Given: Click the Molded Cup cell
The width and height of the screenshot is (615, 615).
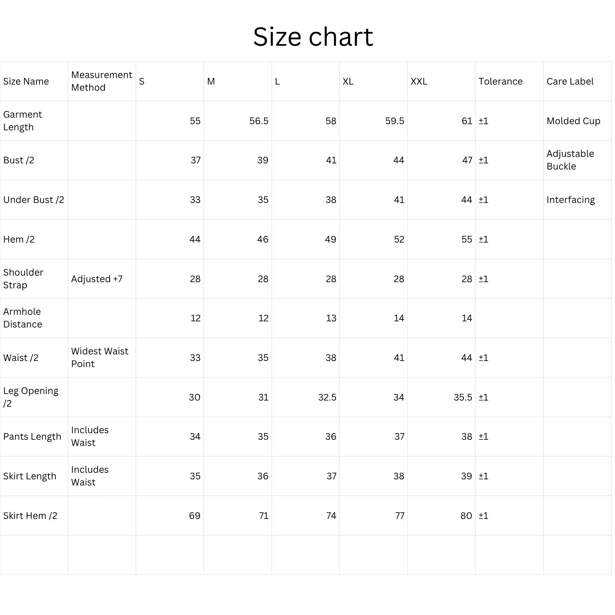Looking at the screenshot, I should (x=573, y=121).
